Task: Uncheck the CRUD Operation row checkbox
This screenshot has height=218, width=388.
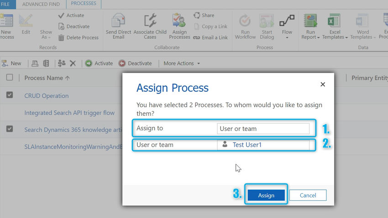Action: pos(10,95)
